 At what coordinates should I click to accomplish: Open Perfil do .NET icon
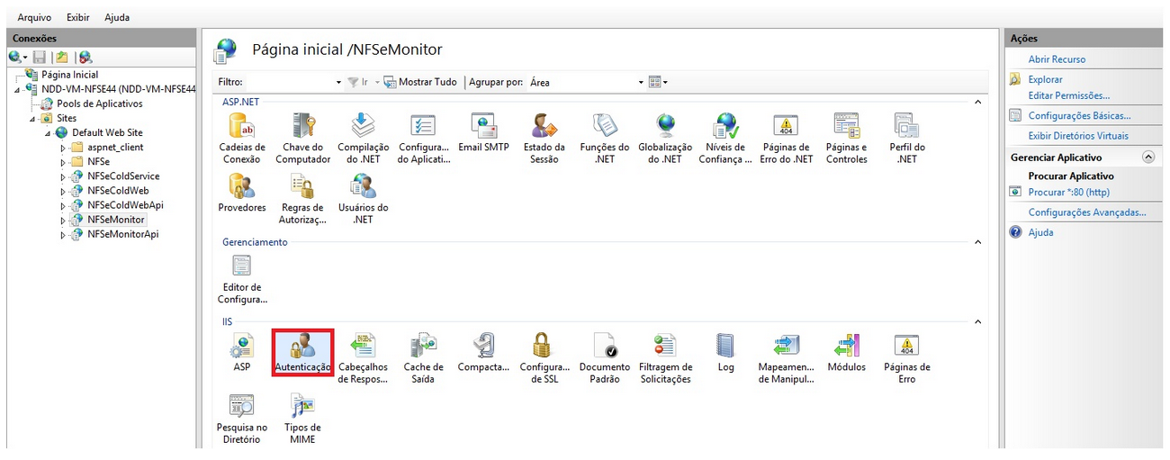pos(906,139)
